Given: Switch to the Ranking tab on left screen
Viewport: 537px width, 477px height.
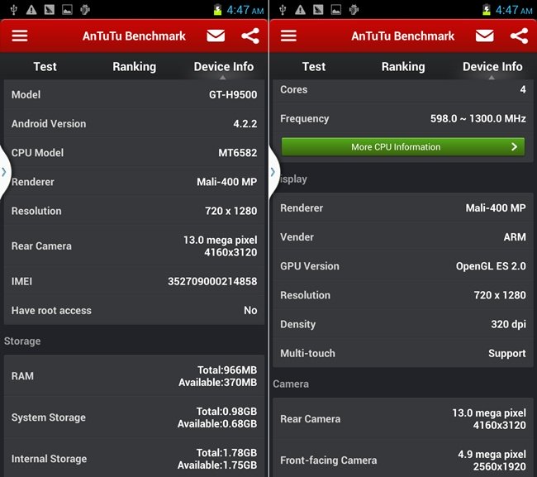Looking at the screenshot, I should 134,67.
